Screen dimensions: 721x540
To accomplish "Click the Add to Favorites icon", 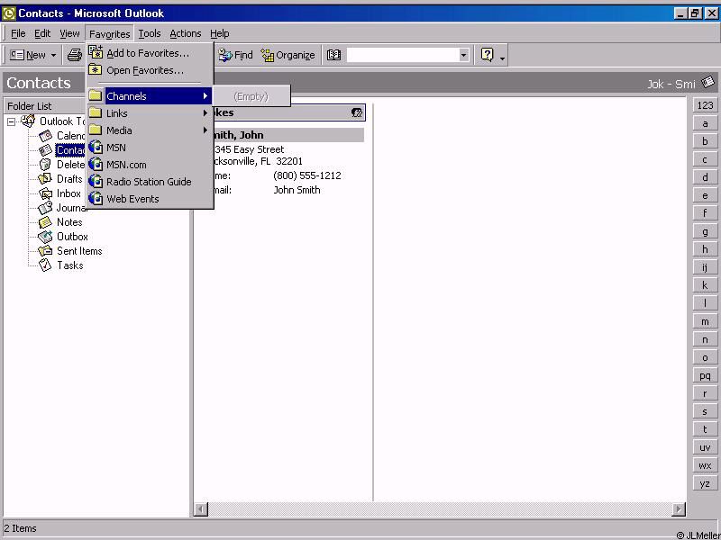I will [96, 52].
